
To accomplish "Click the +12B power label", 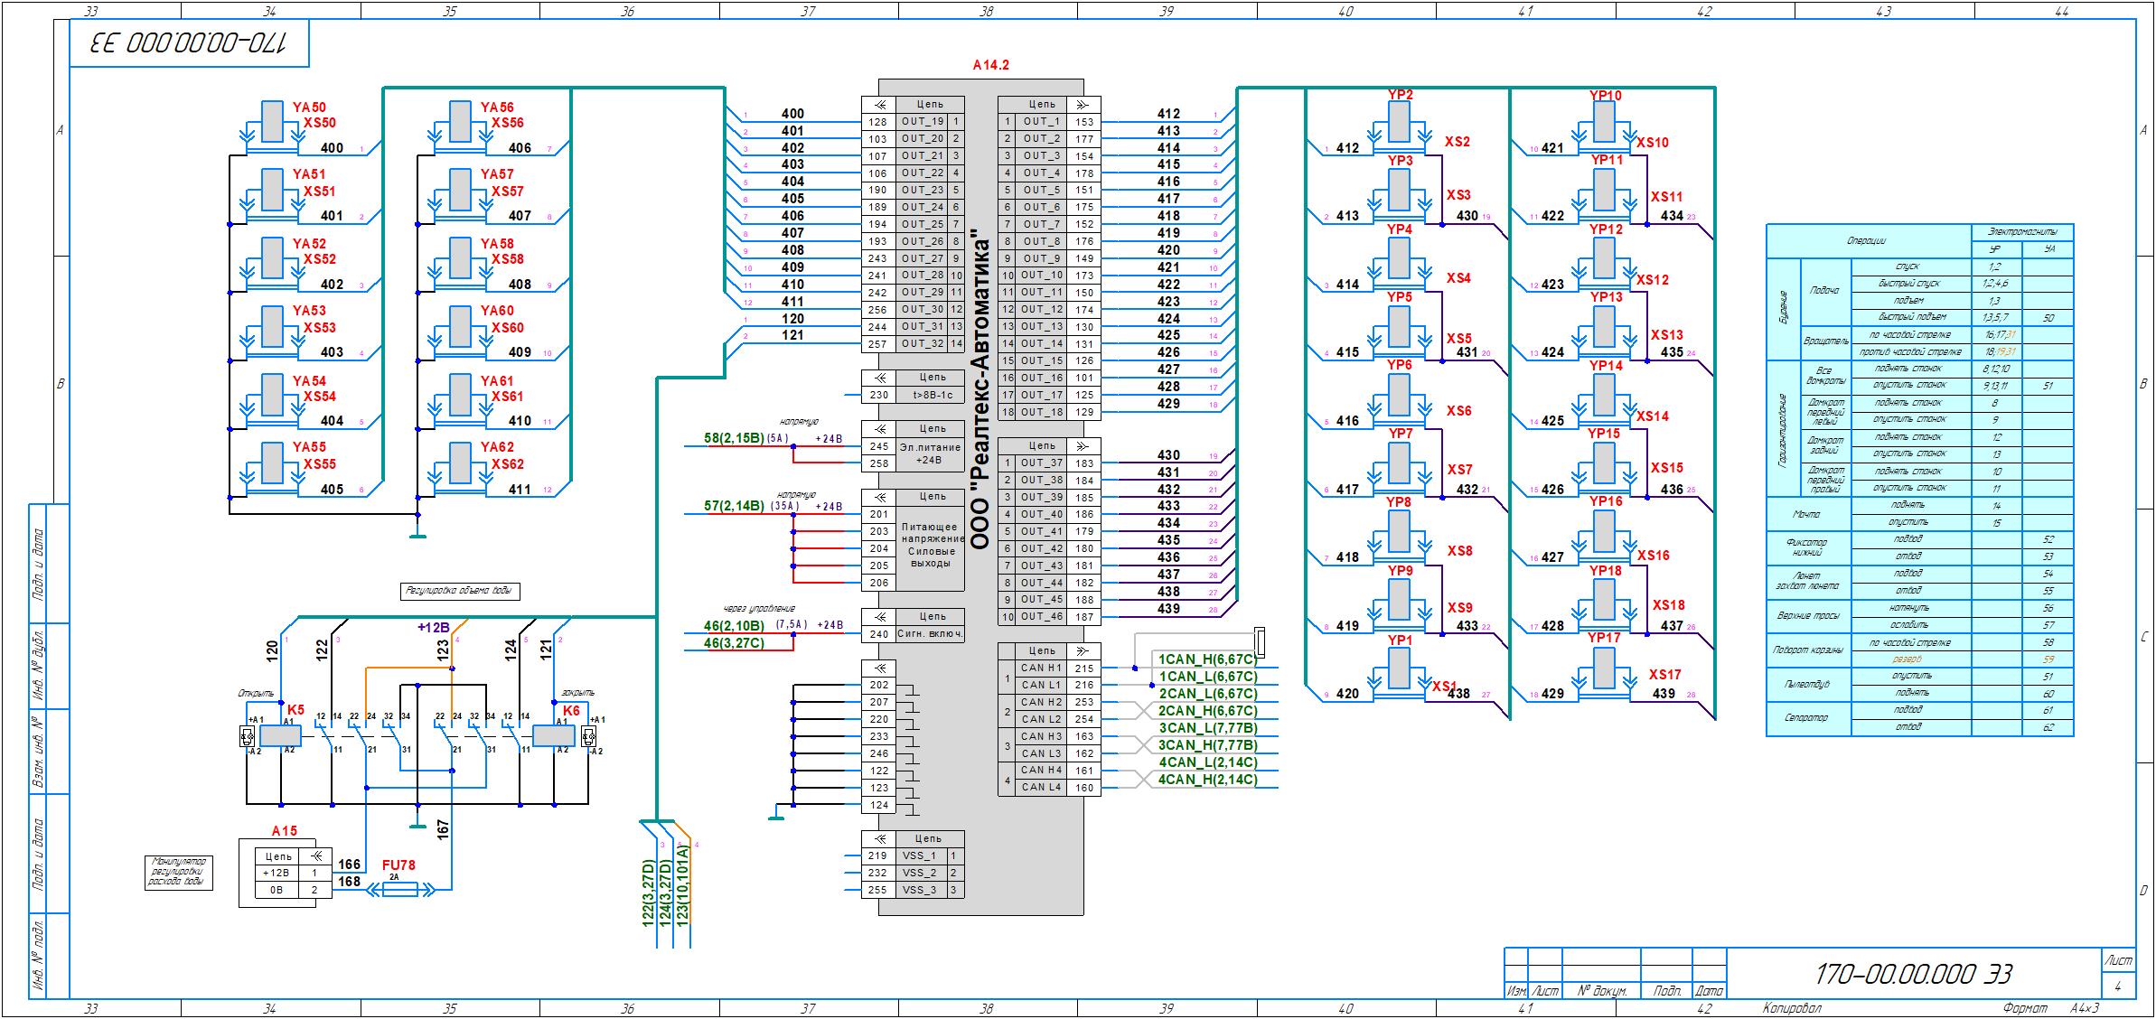I will [434, 627].
